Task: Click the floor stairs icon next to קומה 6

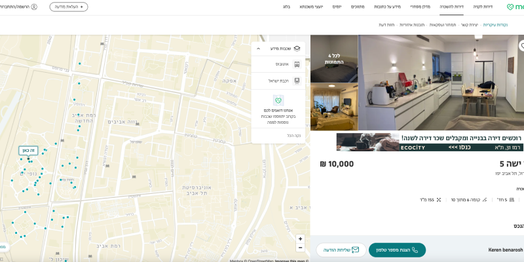Action: [485, 200]
